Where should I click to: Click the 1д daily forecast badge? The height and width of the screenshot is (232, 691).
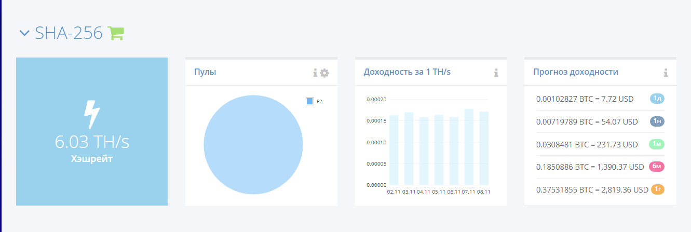click(657, 99)
